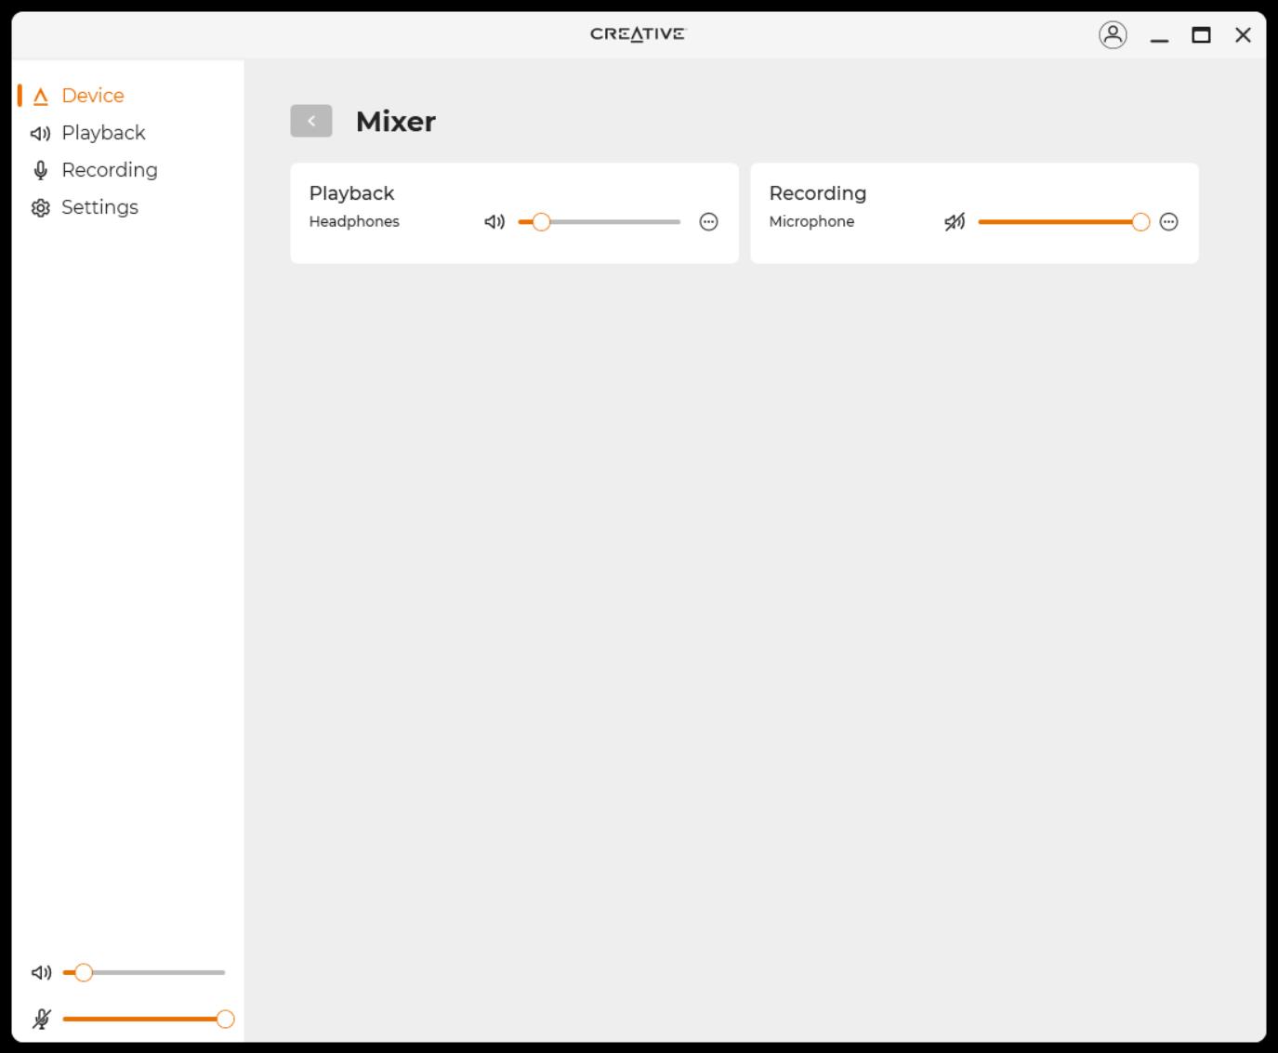
Task: Maximize the Creative app window
Action: pyautogui.click(x=1201, y=35)
